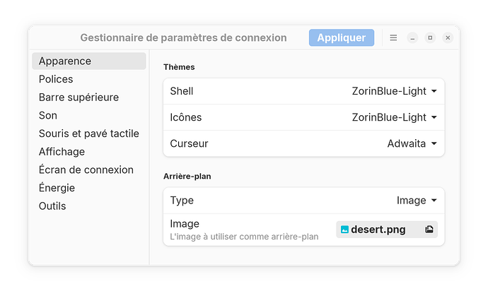Switch to Souris et pavé tactile
488x296 pixels.
[x=89, y=134]
